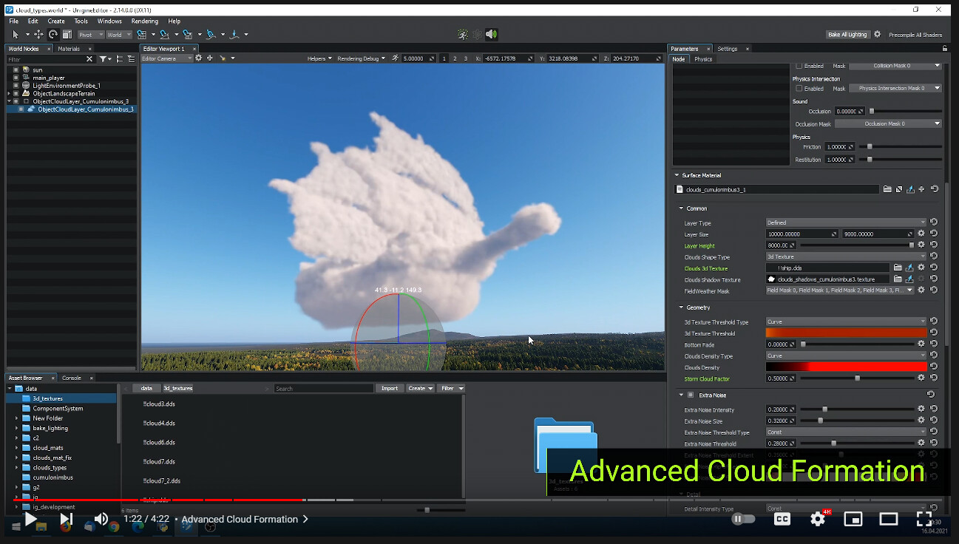Open gear options for FieldWeather Mask
This screenshot has width=959, height=544.
click(x=921, y=291)
